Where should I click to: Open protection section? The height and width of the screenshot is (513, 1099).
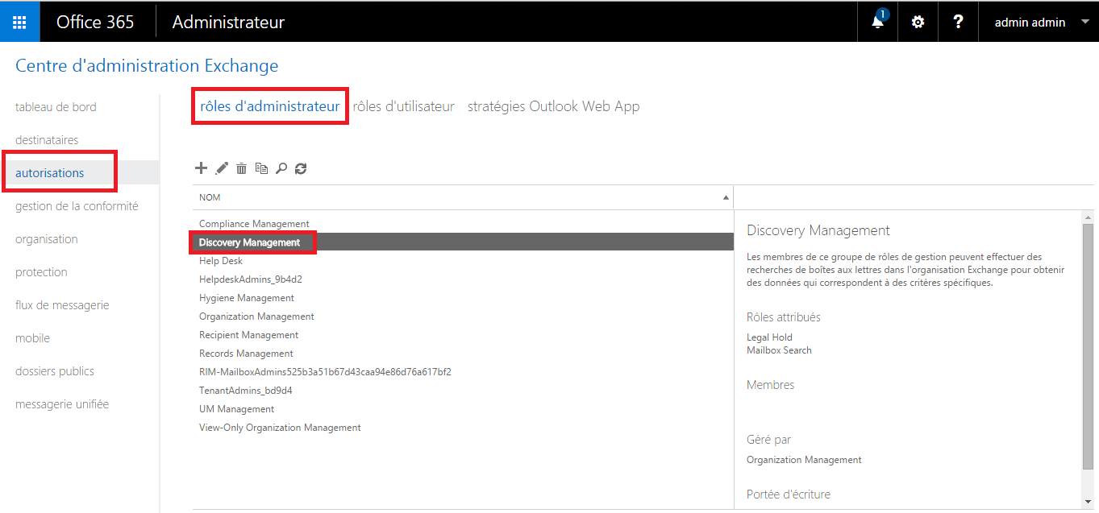point(41,272)
